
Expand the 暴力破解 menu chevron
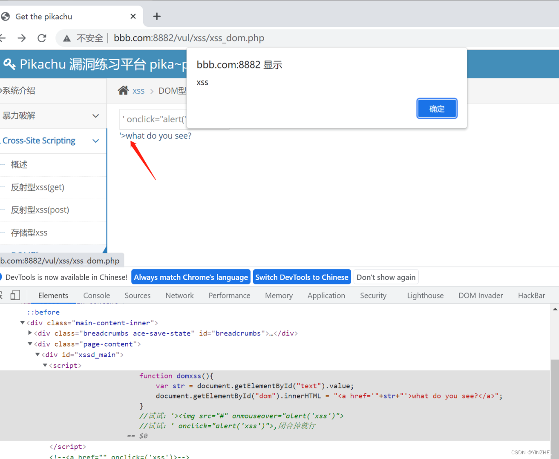click(x=95, y=116)
